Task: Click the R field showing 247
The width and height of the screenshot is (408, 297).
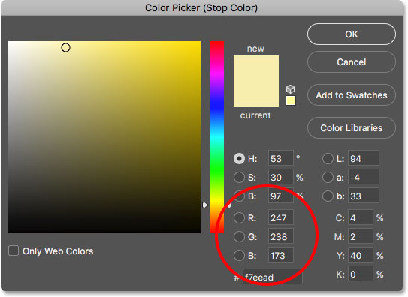Action: (x=281, y=217)
